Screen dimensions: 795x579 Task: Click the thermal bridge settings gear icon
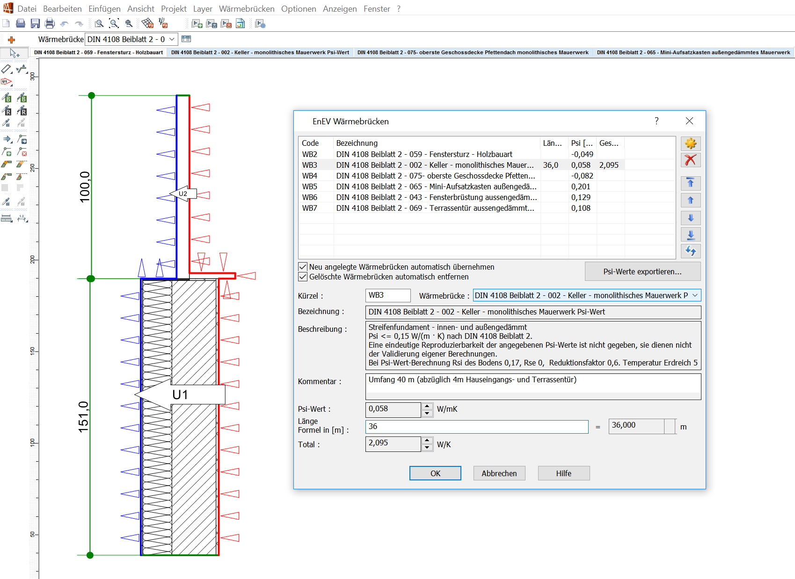click(261, 23)
